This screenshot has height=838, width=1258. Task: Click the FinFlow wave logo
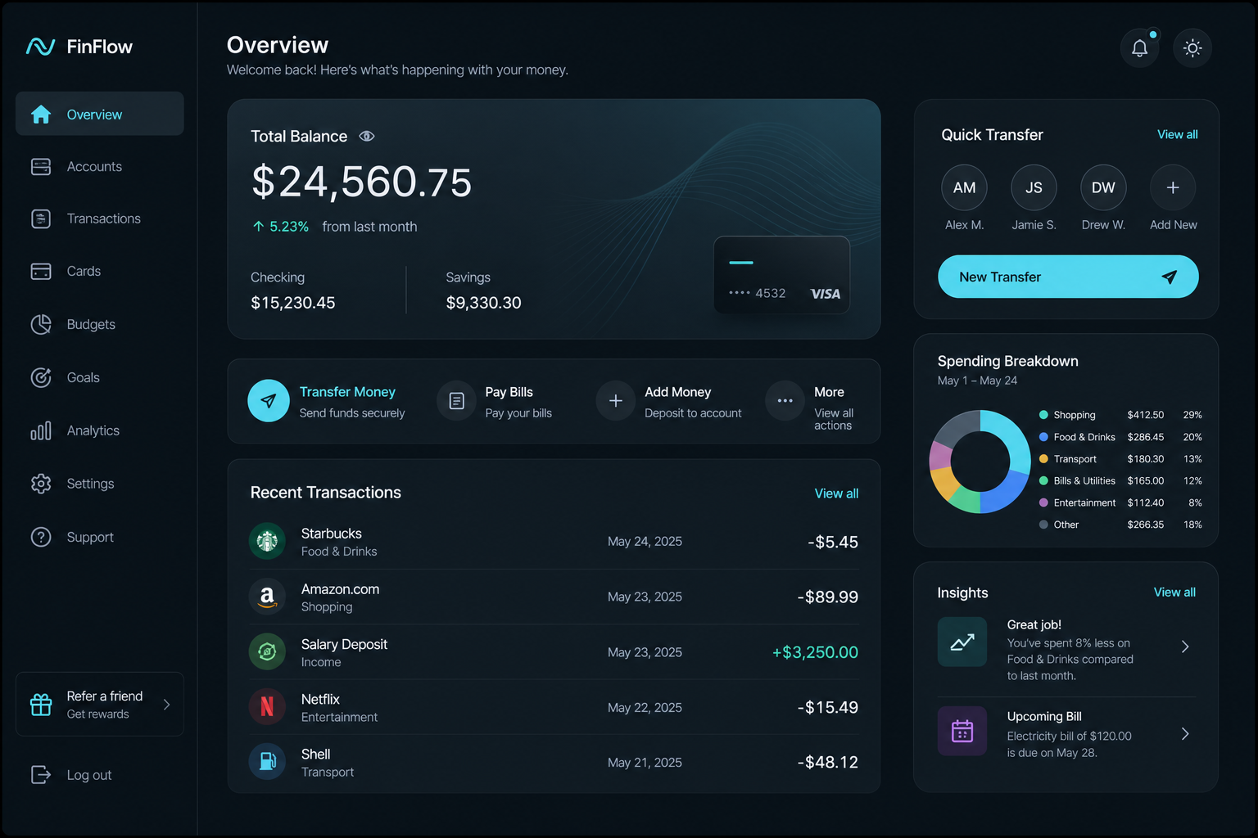pos(40,47)
